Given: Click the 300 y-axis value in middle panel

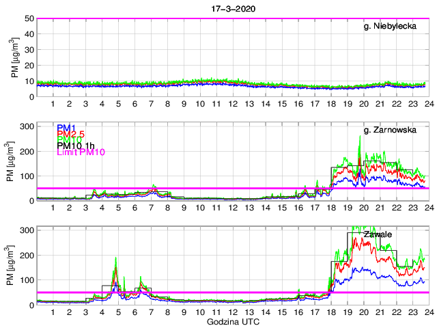Looking at the screenshot, I should [26, 126].
